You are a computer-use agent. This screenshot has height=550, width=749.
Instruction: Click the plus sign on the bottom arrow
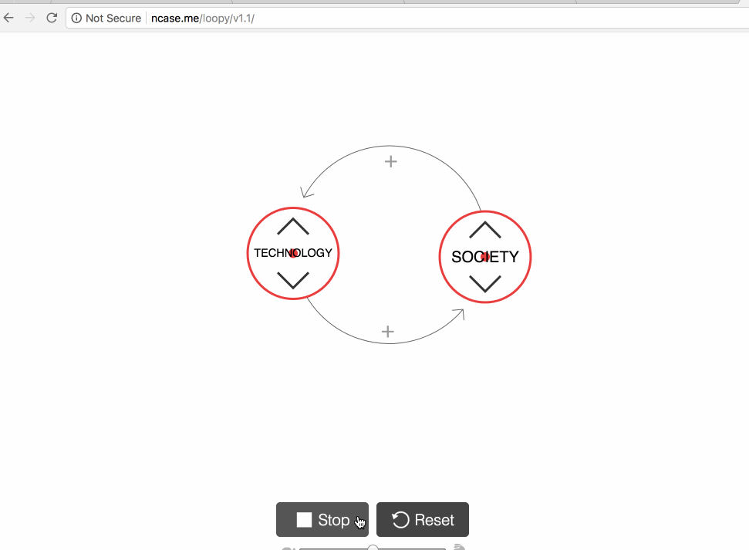[388, 332]
